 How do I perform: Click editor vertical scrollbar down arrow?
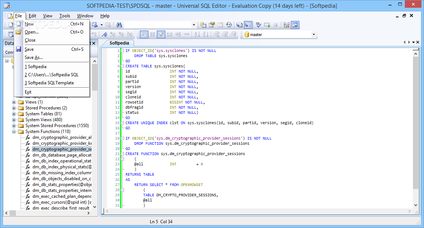(416, 205)
